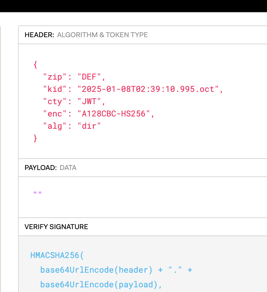Click the "zip" key in header

click(x=53, y=77)
